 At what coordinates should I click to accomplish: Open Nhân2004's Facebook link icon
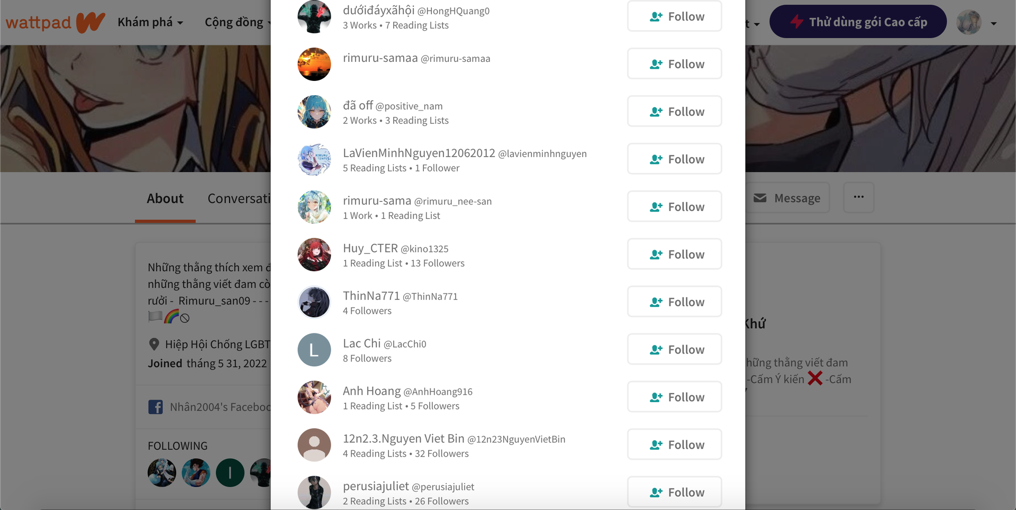coord(156,407)
